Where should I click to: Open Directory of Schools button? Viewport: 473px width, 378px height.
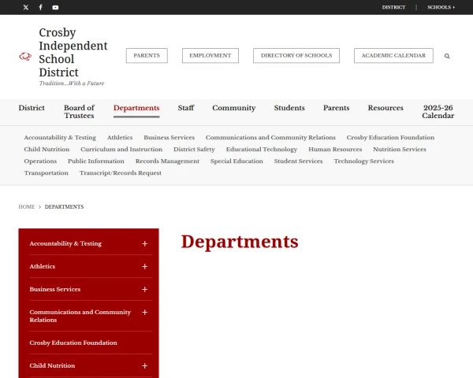(296, 56)
